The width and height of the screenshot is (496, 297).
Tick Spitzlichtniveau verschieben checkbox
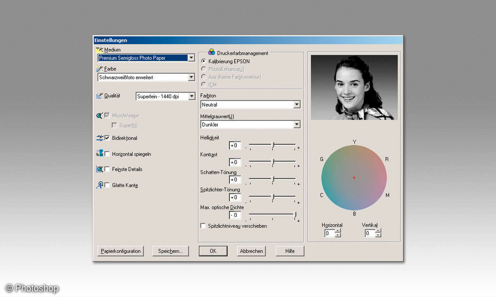tap(203, 226)
